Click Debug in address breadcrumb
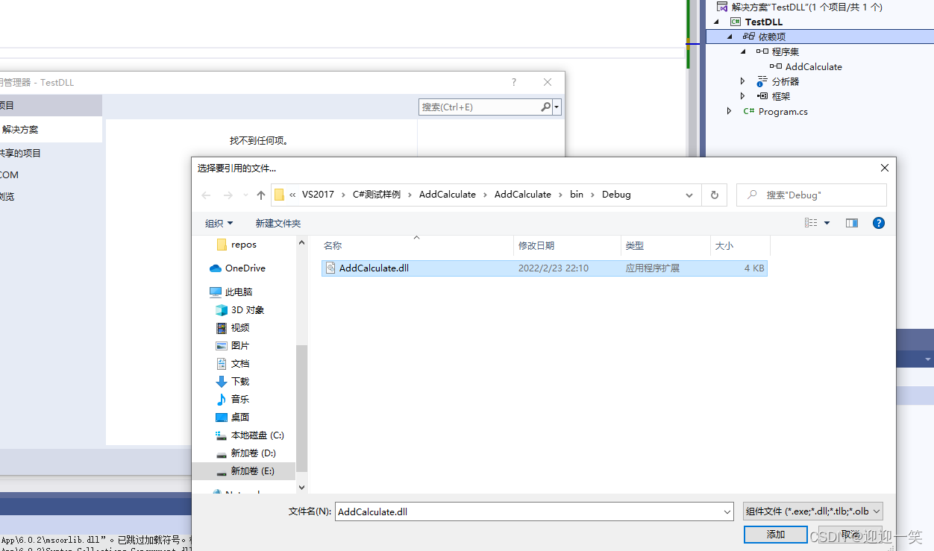Screen dimensions: 934x551 [x=616, y=195]
